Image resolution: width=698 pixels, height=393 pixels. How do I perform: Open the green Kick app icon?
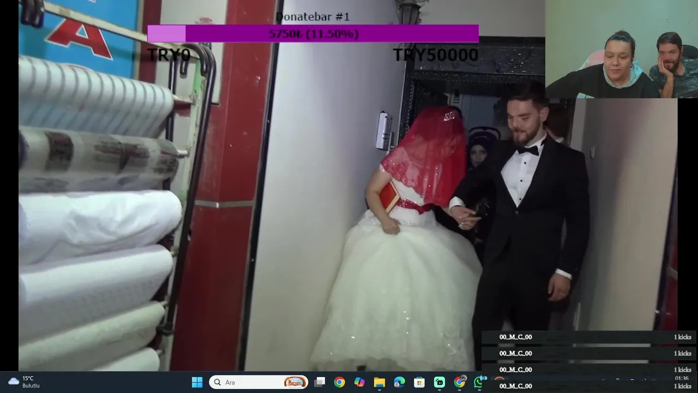pyautogui.click(x=440, y=382)
